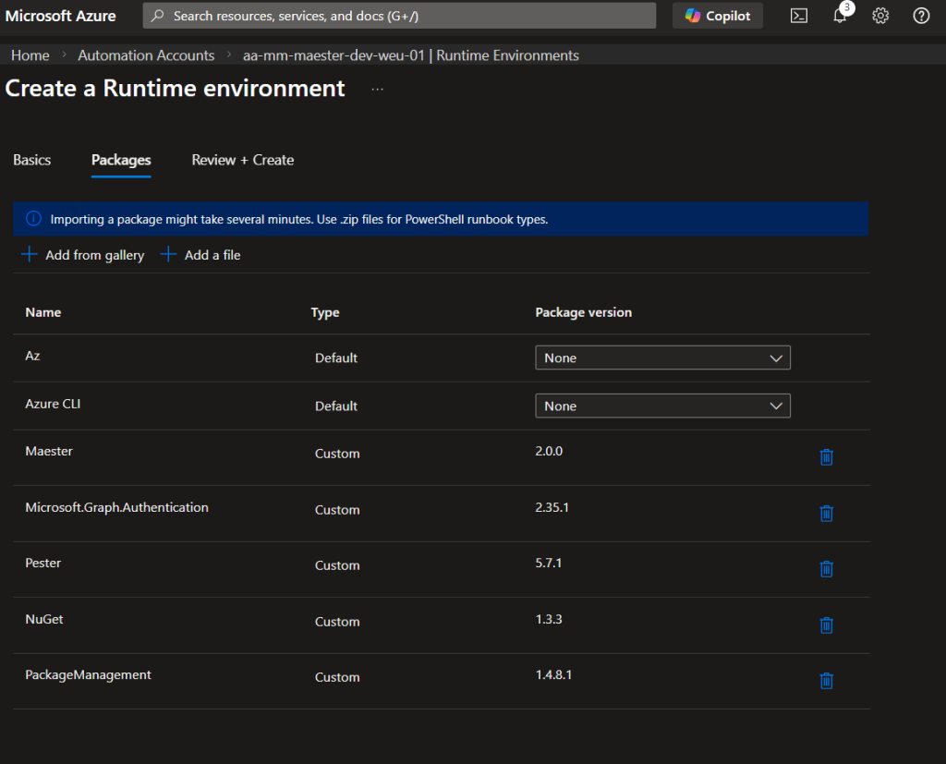Select the Microsoft.Graph.Authentication package name
The image size is (946, 764).
click(x=117, y=507)
